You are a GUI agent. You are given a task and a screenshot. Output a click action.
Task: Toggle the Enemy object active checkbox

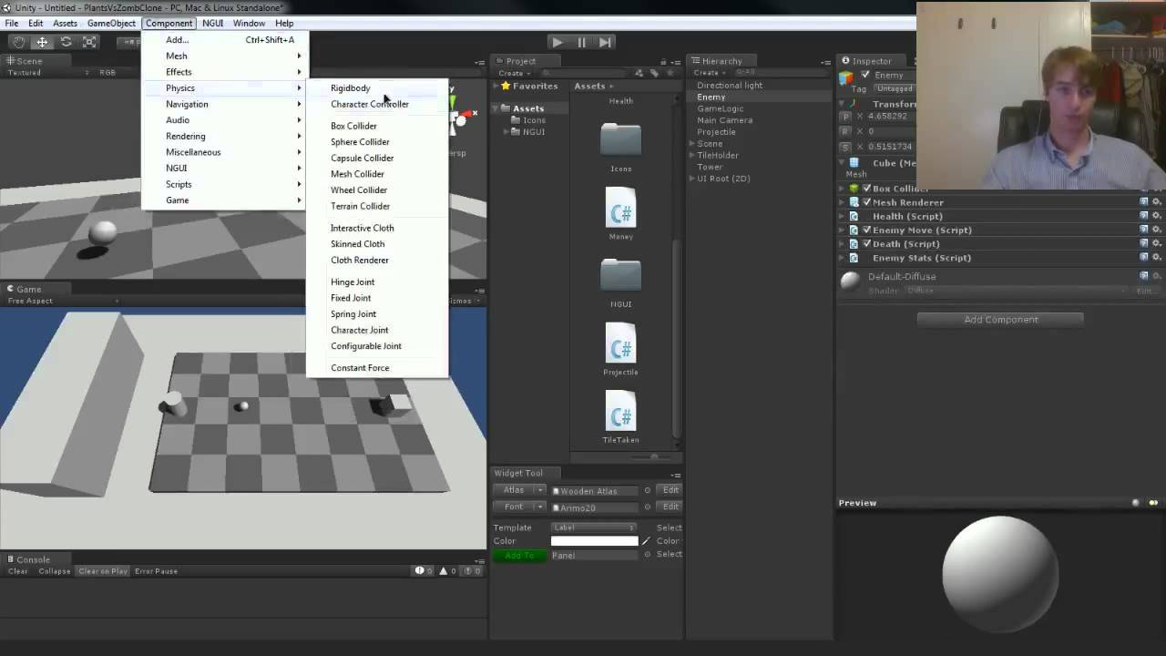tap(865, 75)
